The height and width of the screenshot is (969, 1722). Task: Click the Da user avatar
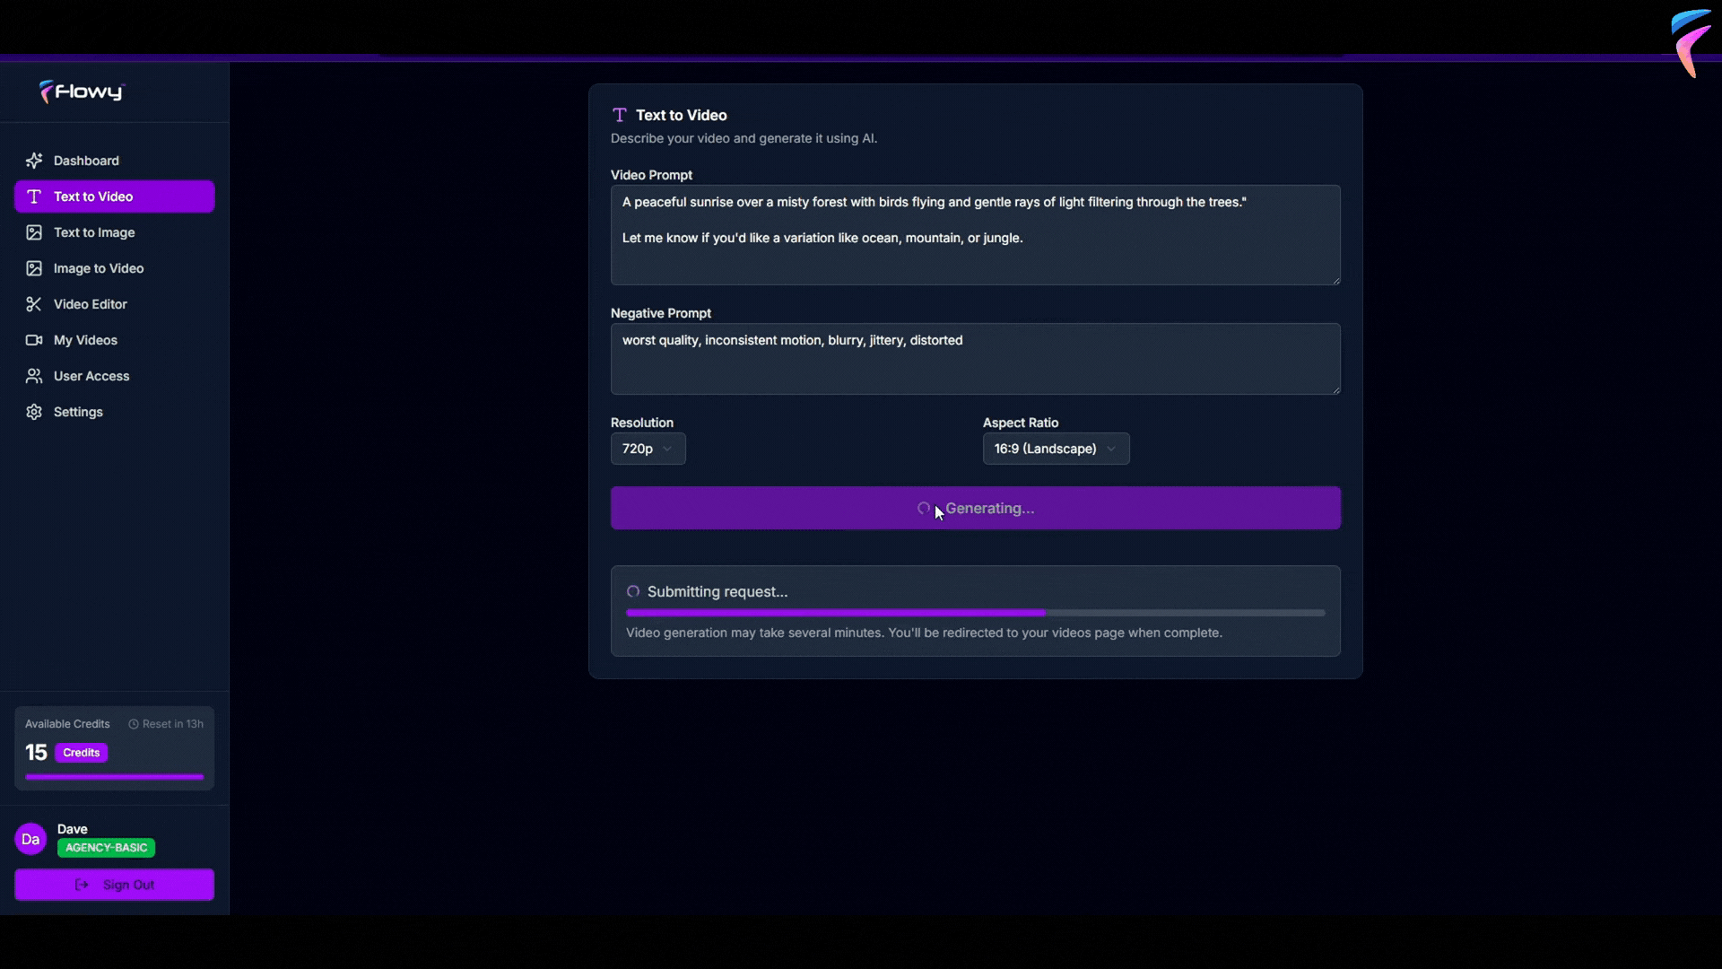tap(30, 839)
